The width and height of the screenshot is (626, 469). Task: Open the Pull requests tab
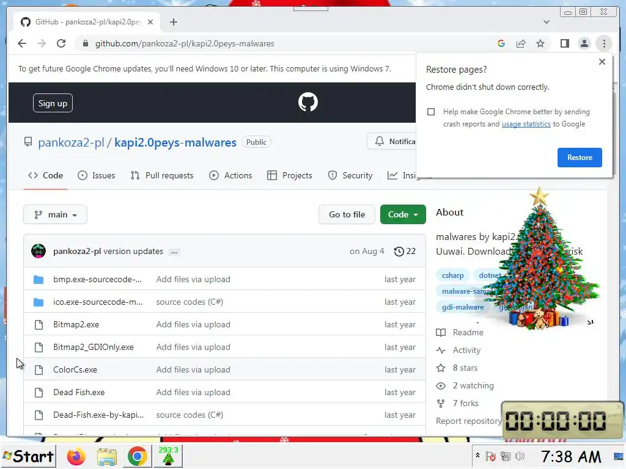(161, 175)
